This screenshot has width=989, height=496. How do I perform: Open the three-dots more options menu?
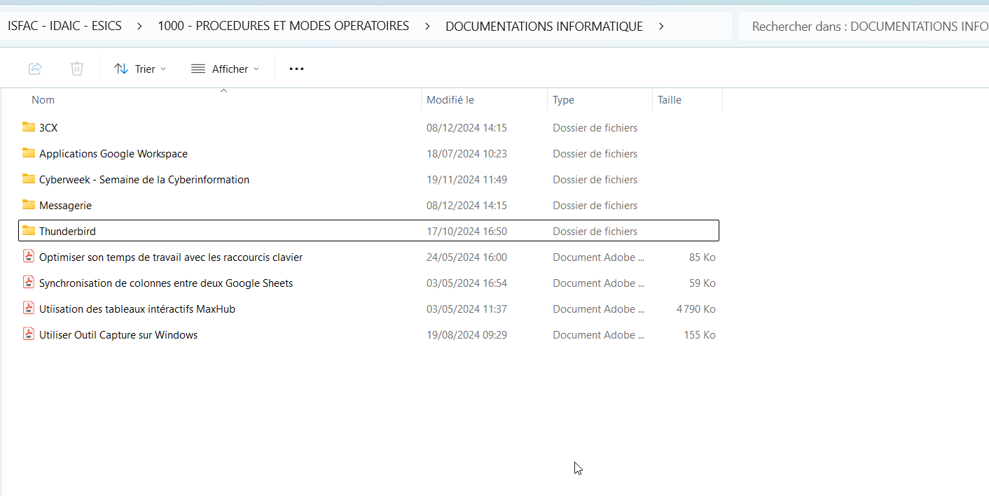point(296,69)
